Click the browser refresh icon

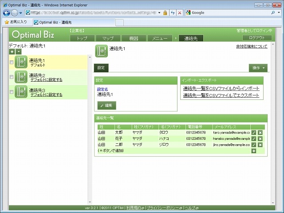pyautogui.click(x=173, y=13)
